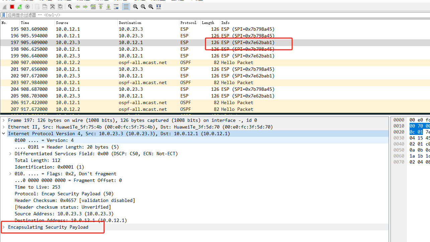Screen dimensions: 430x242
Task: Select packet 198 ESP row
Action: [215, 49]
